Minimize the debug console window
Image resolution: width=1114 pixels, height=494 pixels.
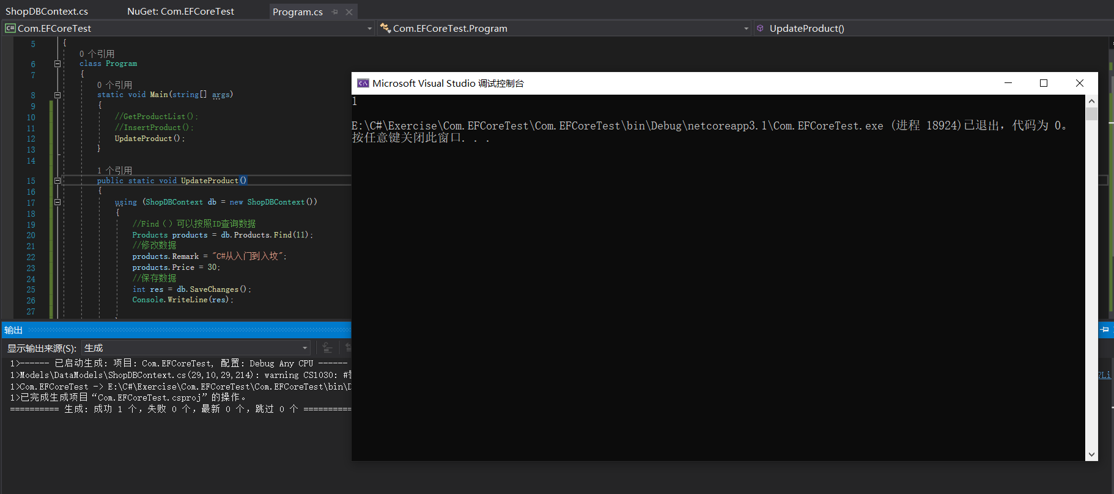(1008, 83)
